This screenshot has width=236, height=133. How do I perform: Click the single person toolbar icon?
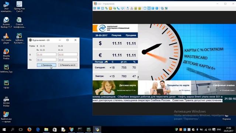pos(128,8)
